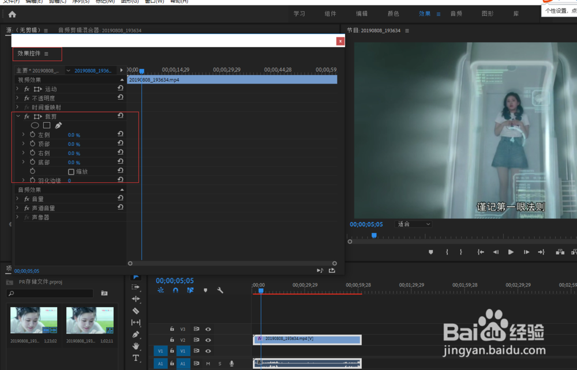The width and height of the screenshot is (577, 370).
Task: Select the Hand tool
Action: (136, 346)
